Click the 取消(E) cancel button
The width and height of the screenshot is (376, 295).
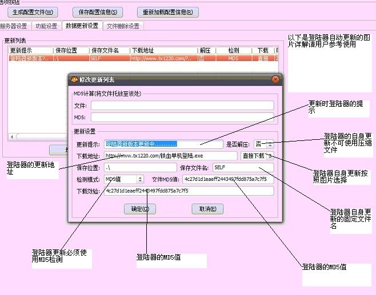[207, 209]
